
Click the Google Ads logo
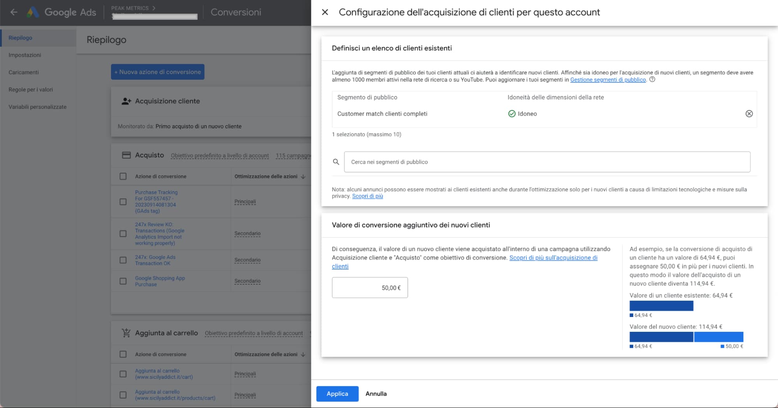(x=33, y=12)
